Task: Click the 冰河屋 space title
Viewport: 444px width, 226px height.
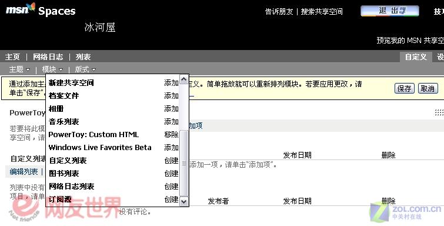Action: (x=100, y=27)
